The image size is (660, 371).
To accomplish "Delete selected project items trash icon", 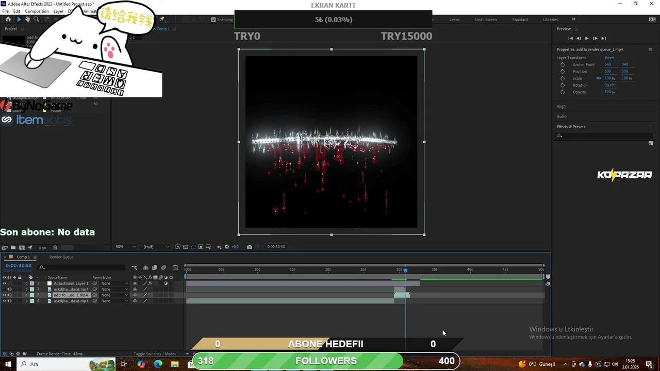I will tap(55, 248).
